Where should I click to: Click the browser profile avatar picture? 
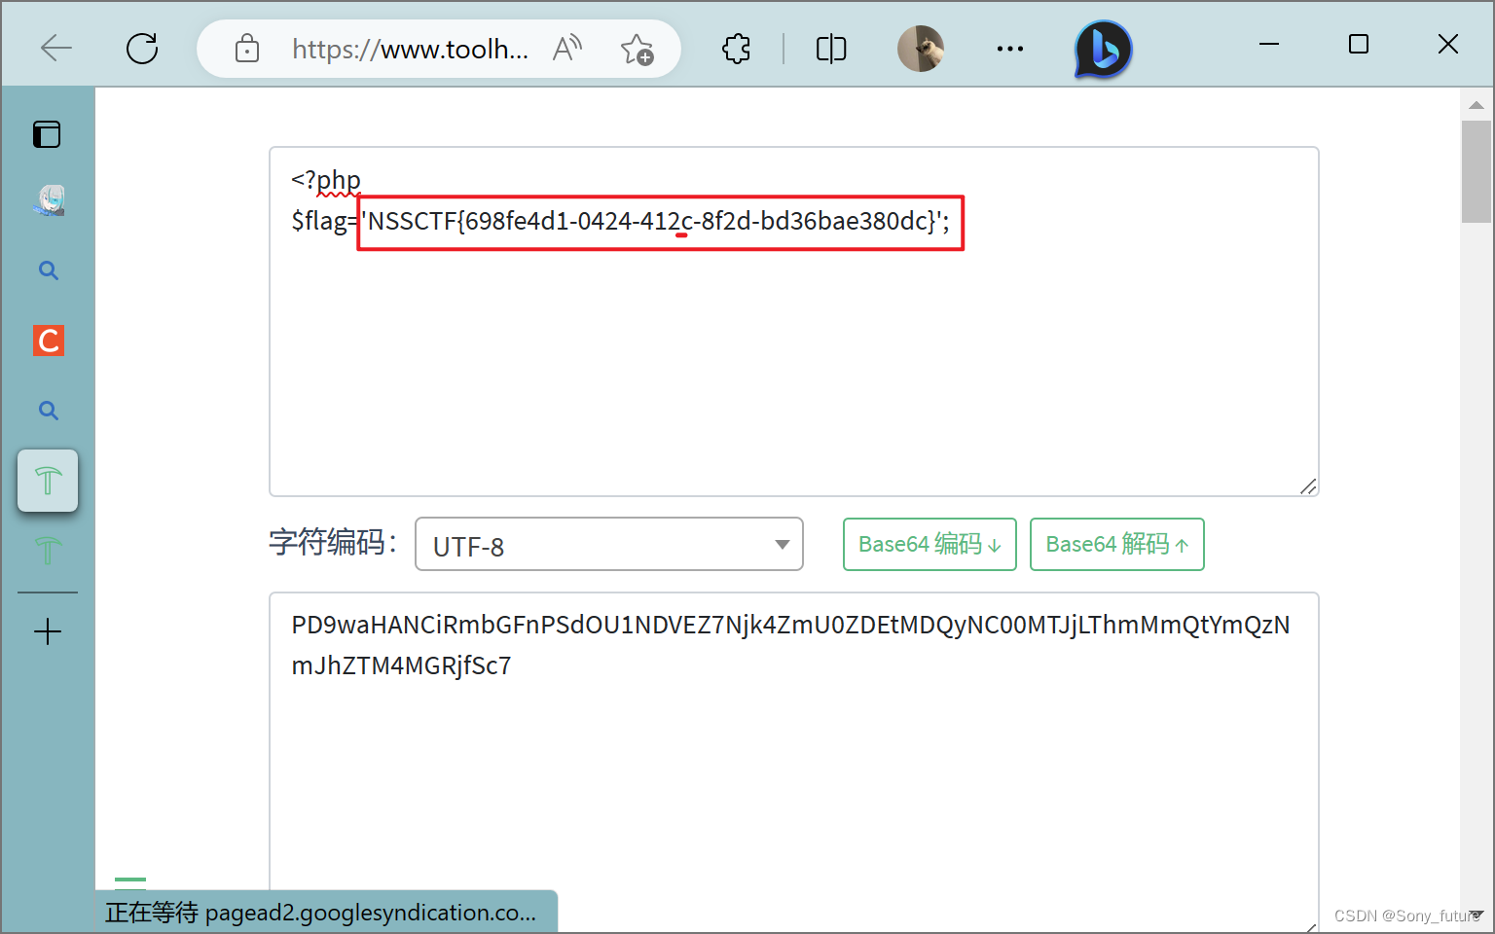[x=920, y=48]
